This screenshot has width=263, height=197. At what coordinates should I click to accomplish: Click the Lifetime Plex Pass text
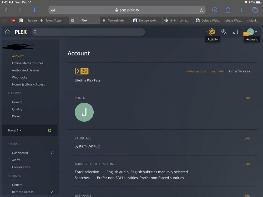pos(88,80)
